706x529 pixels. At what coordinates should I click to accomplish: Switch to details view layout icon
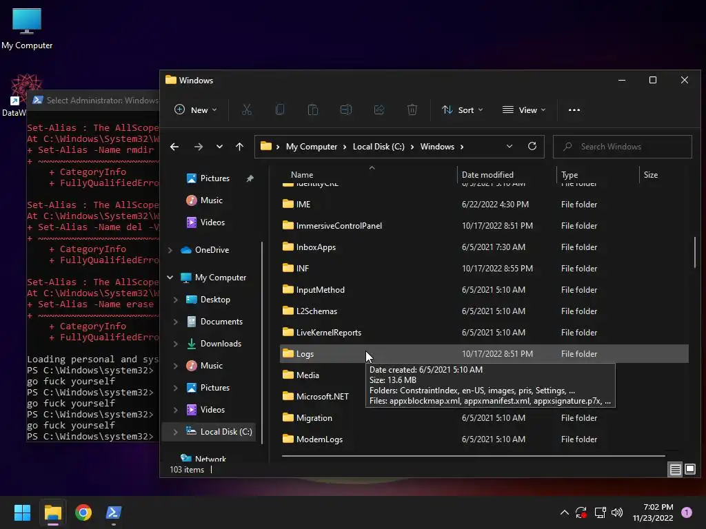pyautogui.click(x=676, y=470)
